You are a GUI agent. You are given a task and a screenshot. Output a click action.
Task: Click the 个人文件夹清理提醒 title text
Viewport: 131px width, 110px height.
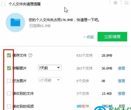25,4
